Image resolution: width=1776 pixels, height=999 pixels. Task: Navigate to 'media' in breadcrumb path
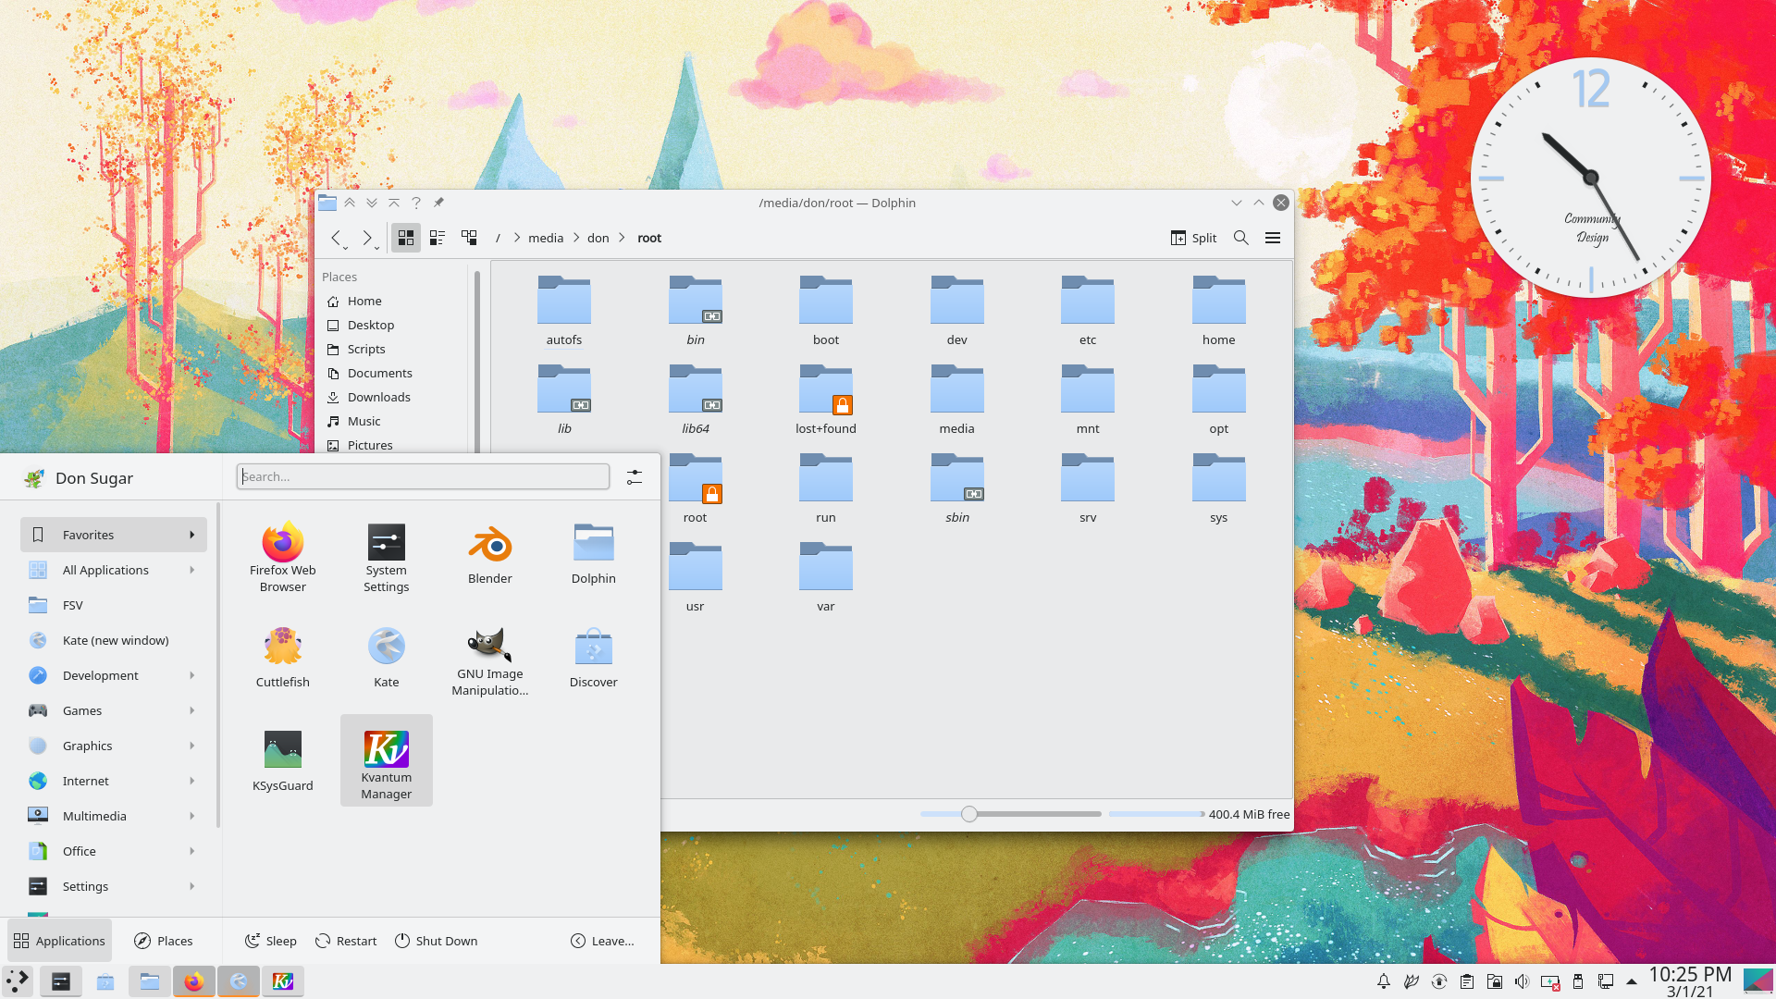click(x=546, y=238)
